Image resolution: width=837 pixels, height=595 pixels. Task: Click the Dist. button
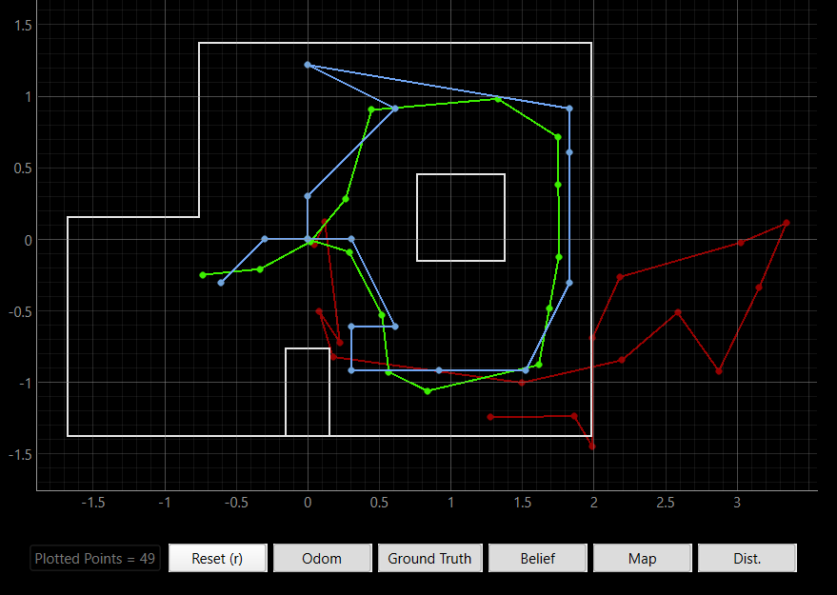click(747, 558)
